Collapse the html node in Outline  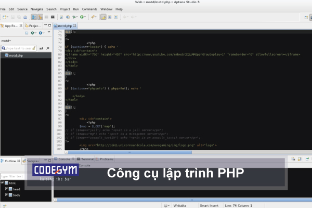[2, 183]
